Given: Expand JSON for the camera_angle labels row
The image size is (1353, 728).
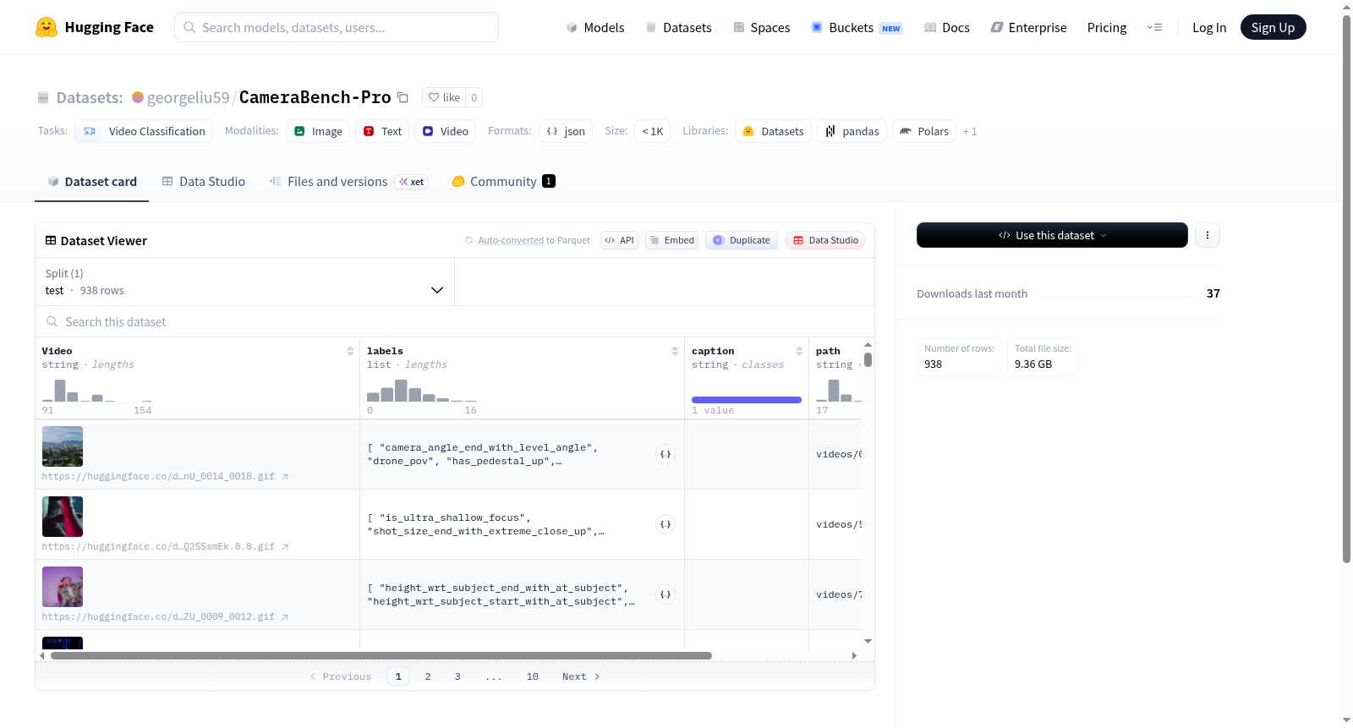Looking at the screenshot, I should 666,454.
